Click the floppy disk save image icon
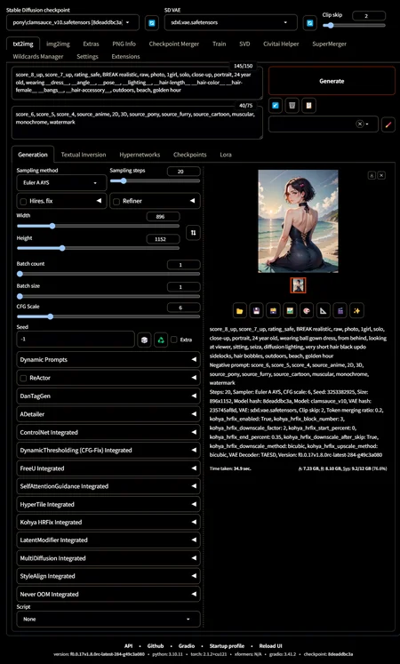 257,311
